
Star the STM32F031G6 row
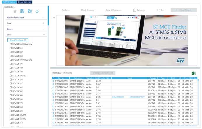click(53, 123)
